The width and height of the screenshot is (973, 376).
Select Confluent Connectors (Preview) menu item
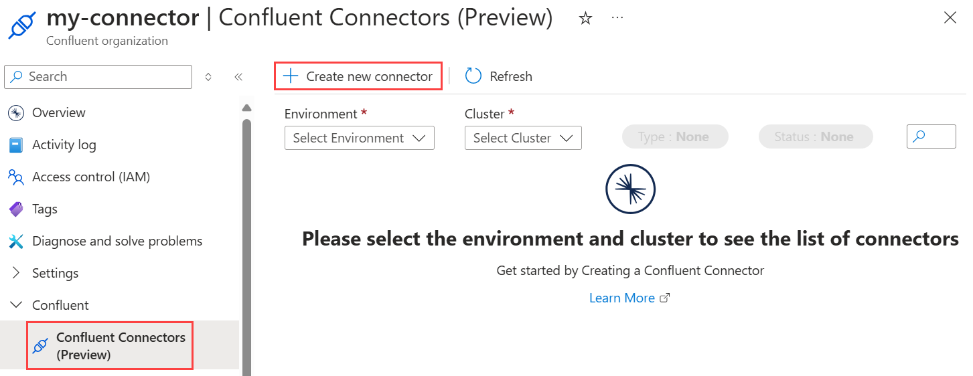tap(110, 345)
